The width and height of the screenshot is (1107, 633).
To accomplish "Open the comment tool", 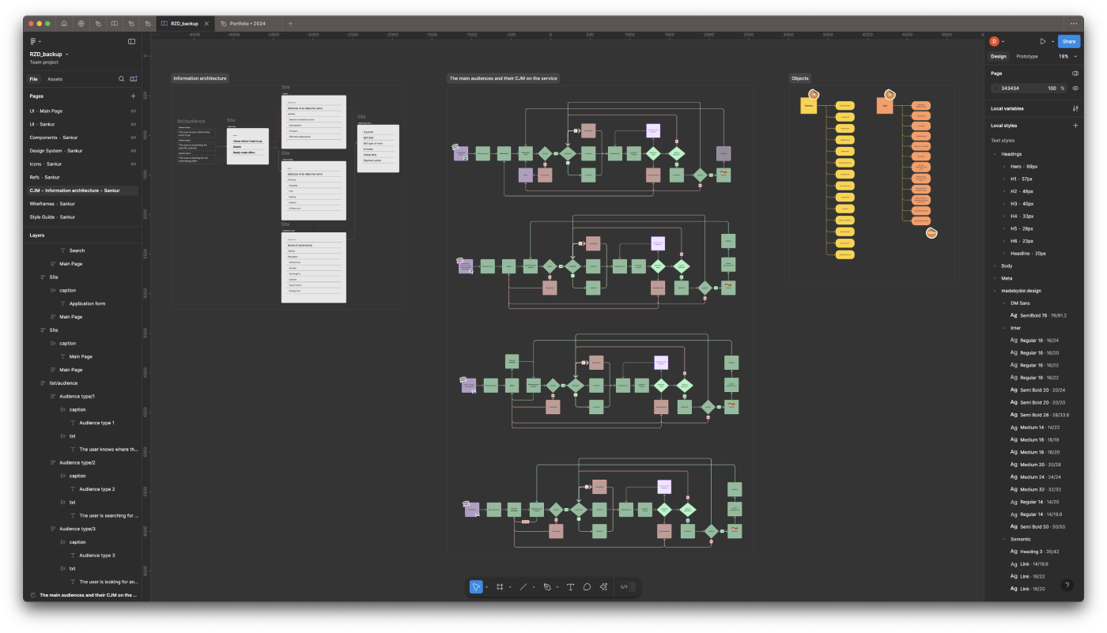I will (x=587, y=586).
